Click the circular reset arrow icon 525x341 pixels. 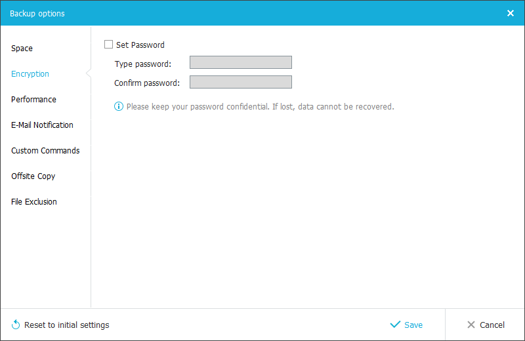[x=16, y=325]
